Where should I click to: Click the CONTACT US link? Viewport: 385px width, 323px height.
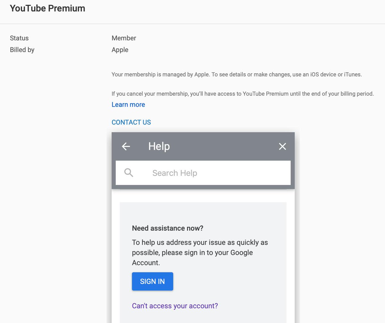131,122
